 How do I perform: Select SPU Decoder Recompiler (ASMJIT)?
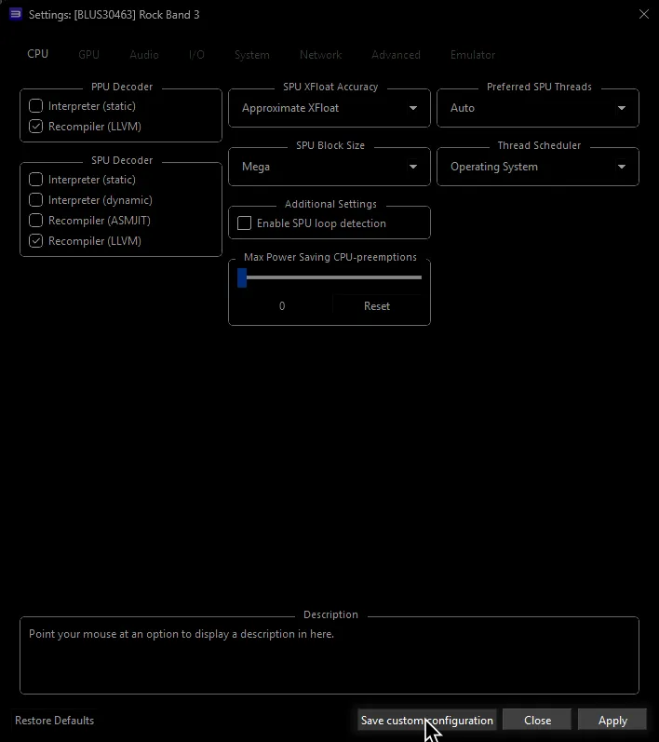click(x=90, y=221)
